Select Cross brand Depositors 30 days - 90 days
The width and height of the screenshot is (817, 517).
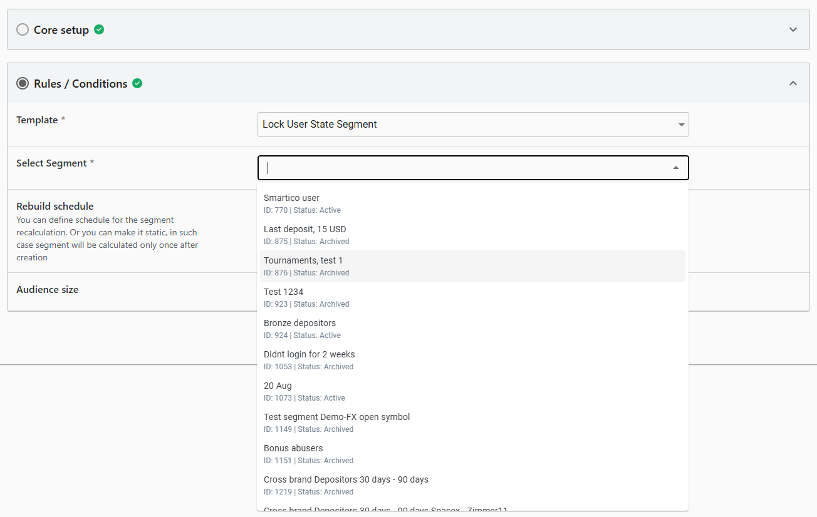pyautogui.click(x=472, y=485)
